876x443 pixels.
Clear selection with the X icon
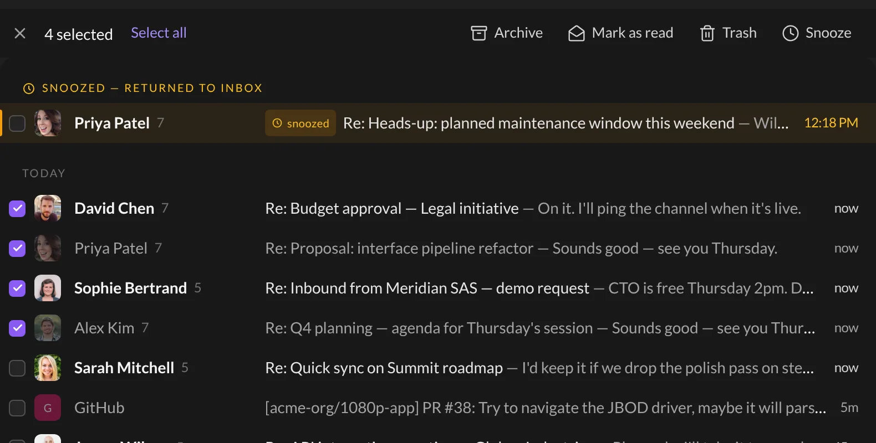pyautogui.click(x=20, y=34)
